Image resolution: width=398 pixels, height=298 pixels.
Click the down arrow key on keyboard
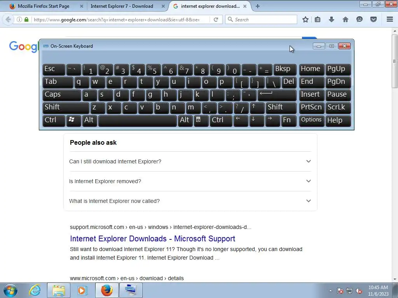(257, 121)
